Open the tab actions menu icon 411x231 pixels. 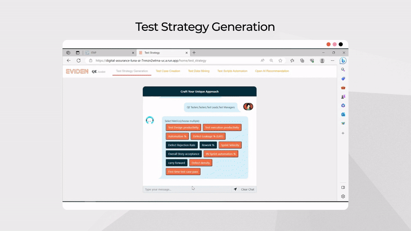point(78,53)
